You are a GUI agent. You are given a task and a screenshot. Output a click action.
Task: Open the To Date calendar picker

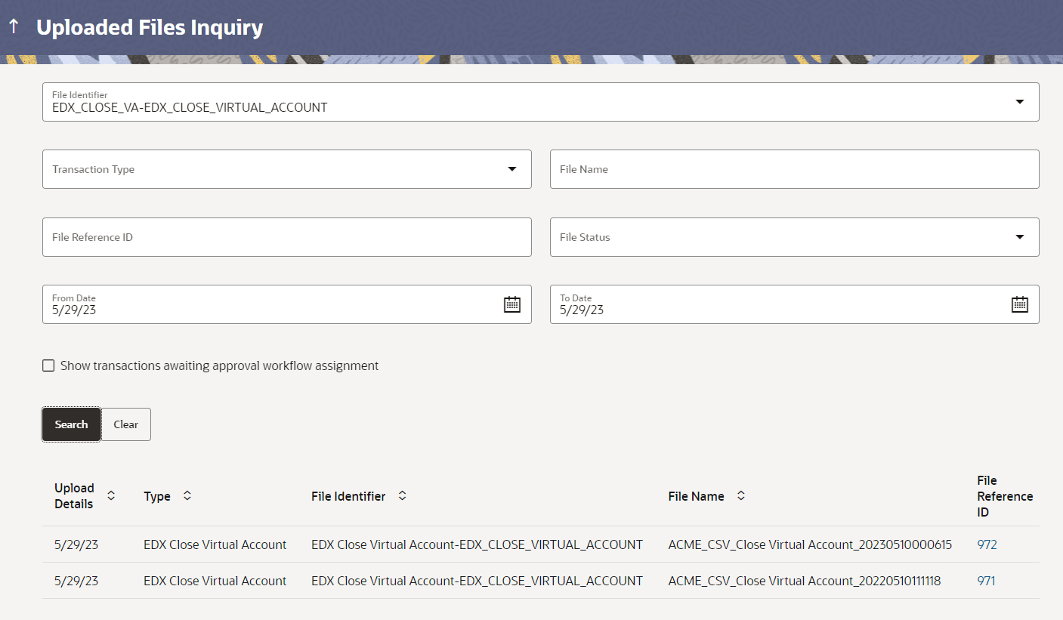tap(1020, 304)
